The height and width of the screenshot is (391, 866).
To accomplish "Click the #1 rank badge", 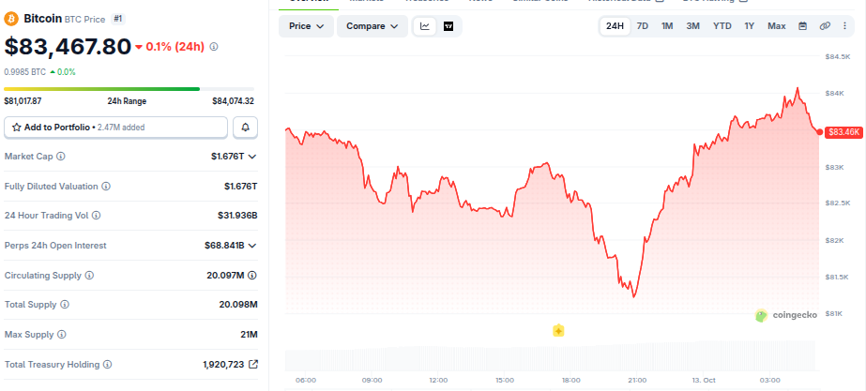I will (x=118, y=20).
